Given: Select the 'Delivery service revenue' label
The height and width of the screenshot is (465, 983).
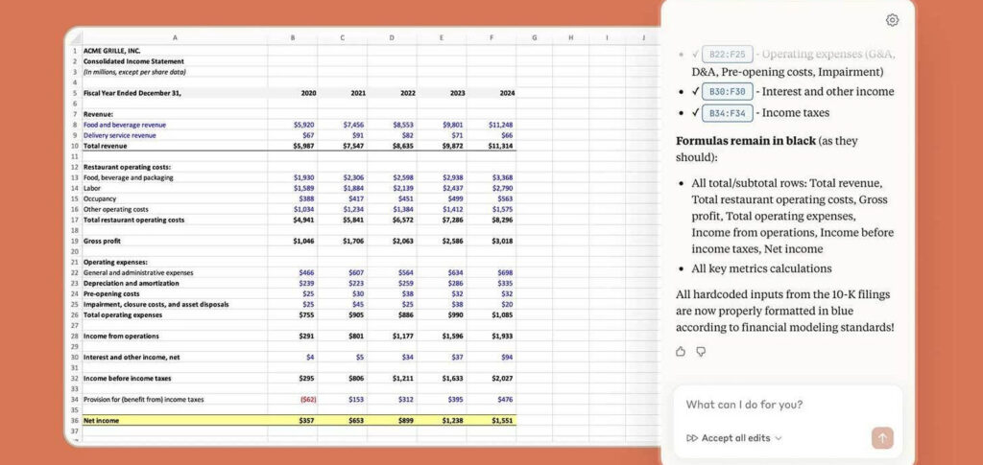Looking at the screenshot, I should click(x=120, y=135).
